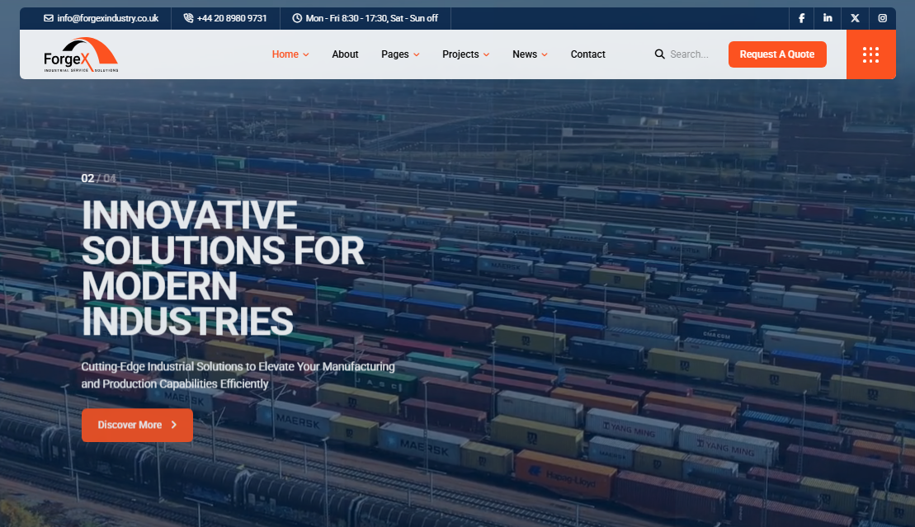Open the LinkedIn social icon
The width and height of the screenshot is (915, 527).
[828, 18]
